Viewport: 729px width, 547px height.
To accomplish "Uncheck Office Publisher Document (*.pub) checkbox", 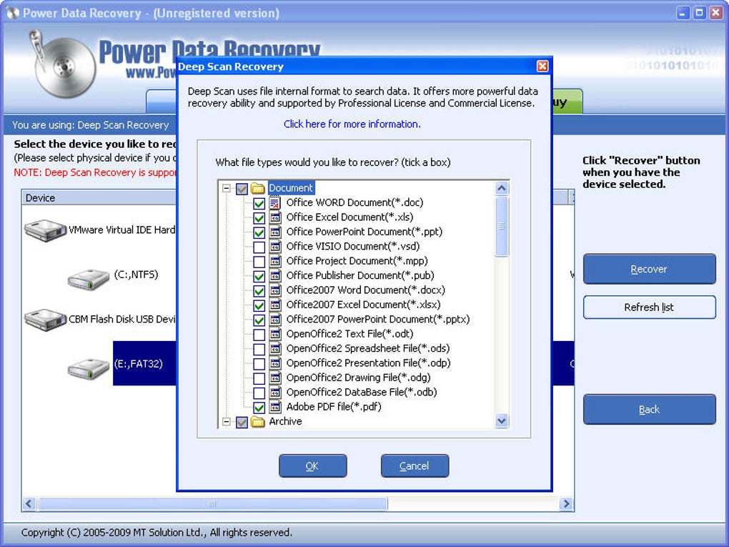I will click(259, 276).
